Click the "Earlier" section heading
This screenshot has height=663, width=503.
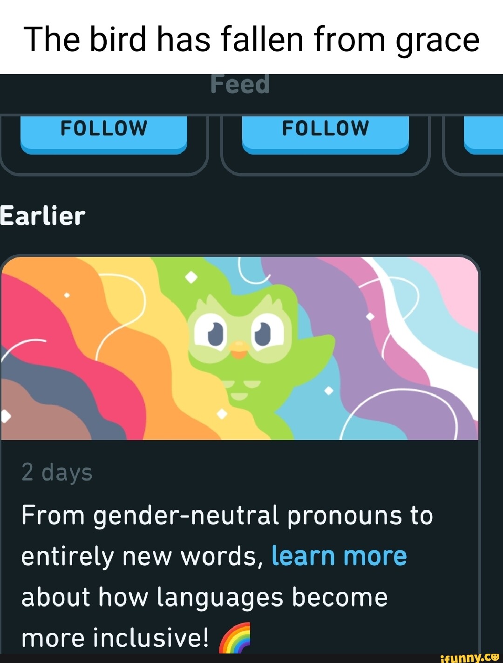[x=43, y=216]
